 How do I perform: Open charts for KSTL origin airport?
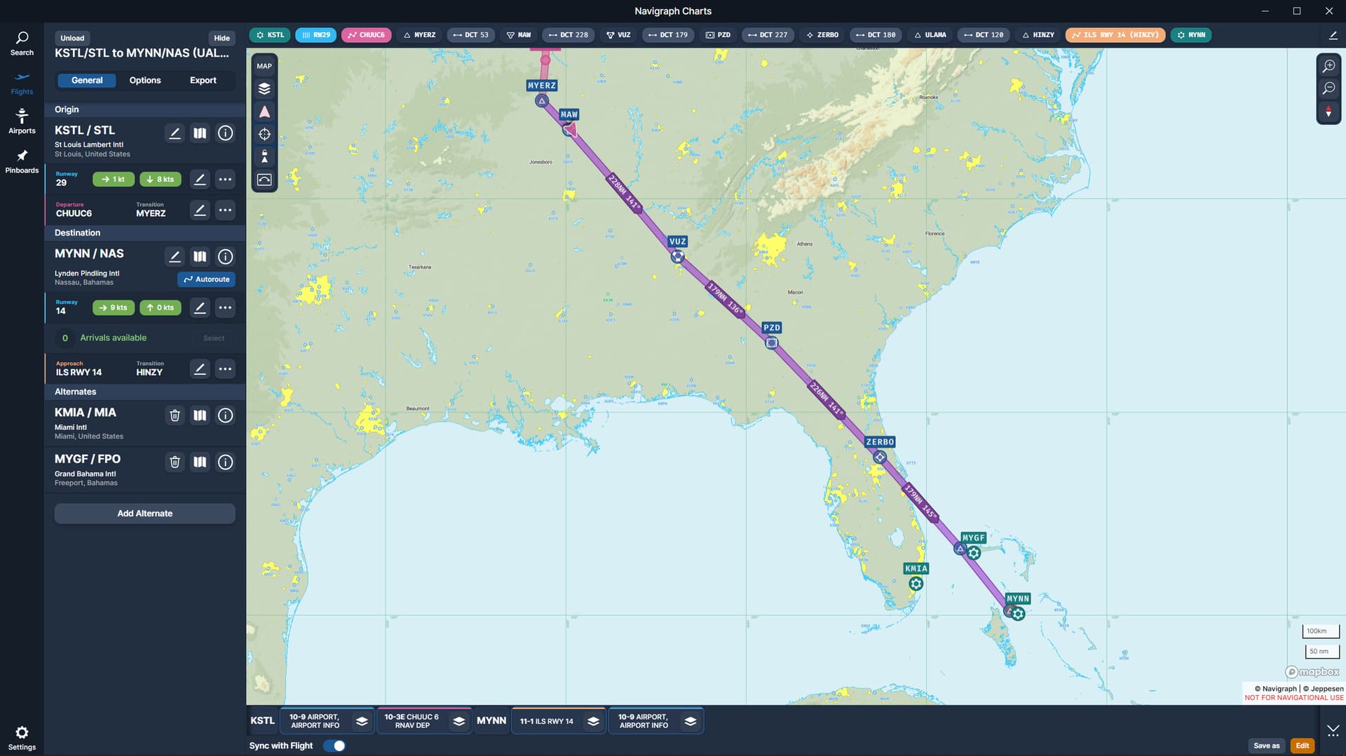pyautogui.click(x=200, y=133)
